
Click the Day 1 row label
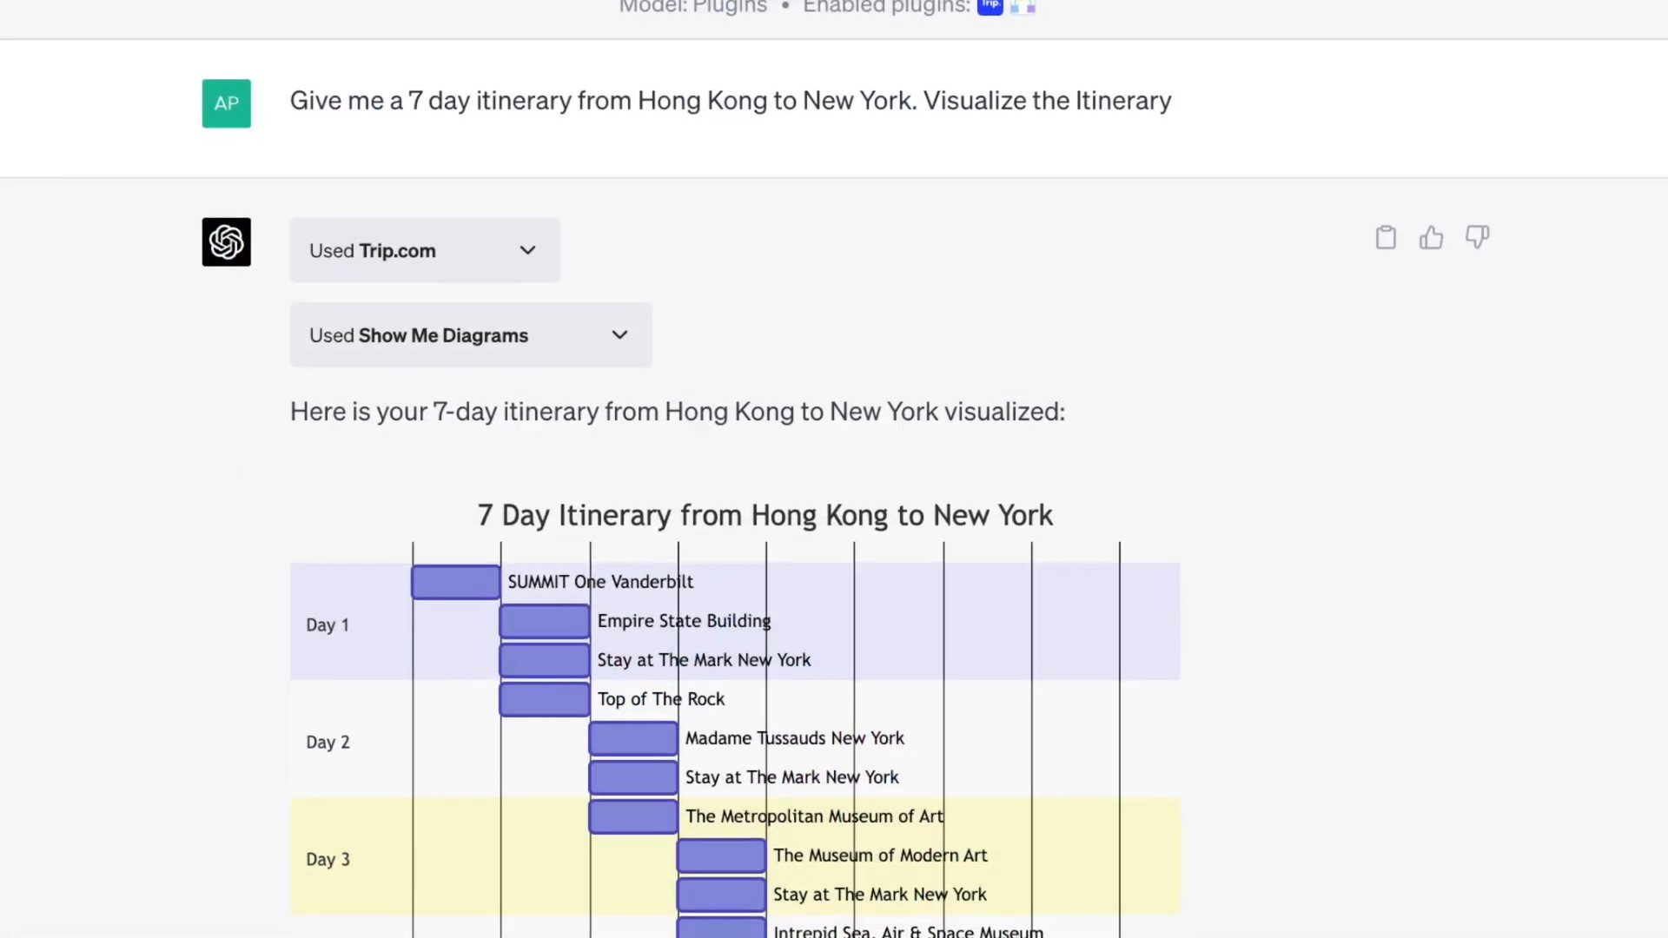point(327,625)
